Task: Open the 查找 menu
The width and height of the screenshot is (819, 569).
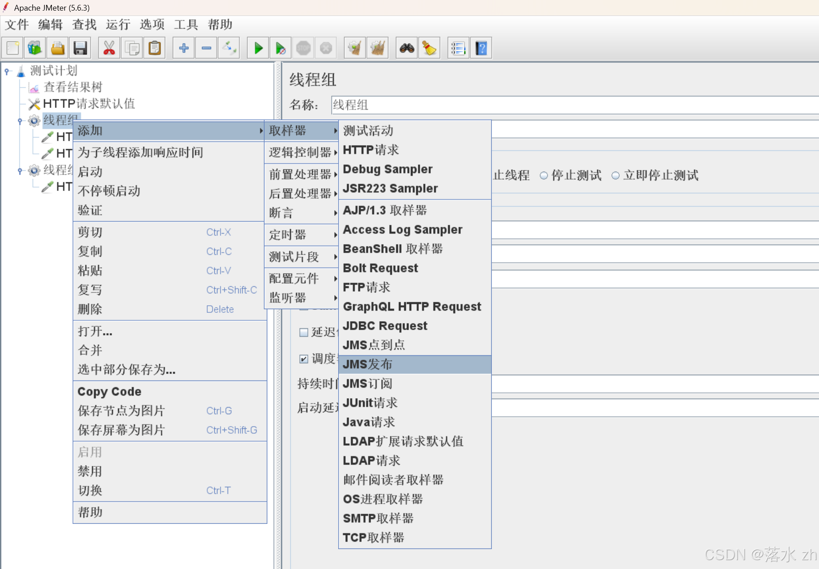Action: (84, 25)
